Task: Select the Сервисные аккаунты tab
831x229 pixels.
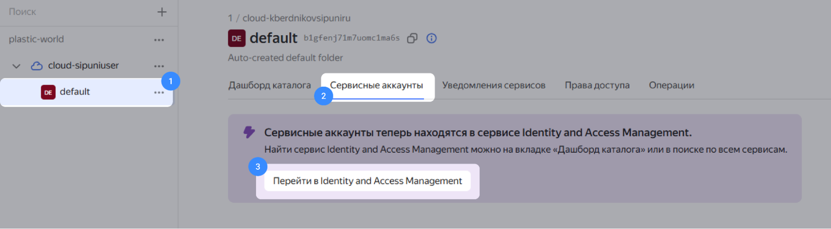Action: pyautogui.click(x=377, y=85)
